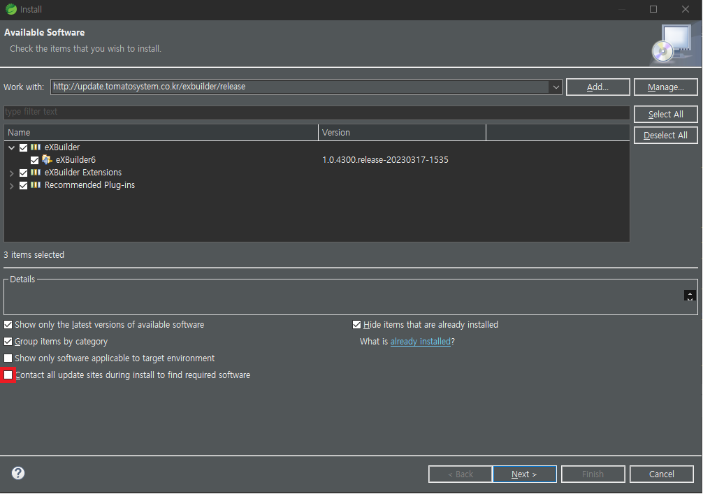703x494 pixels.
Task: Open the already installed link
Action: click(x=421, y=342)
